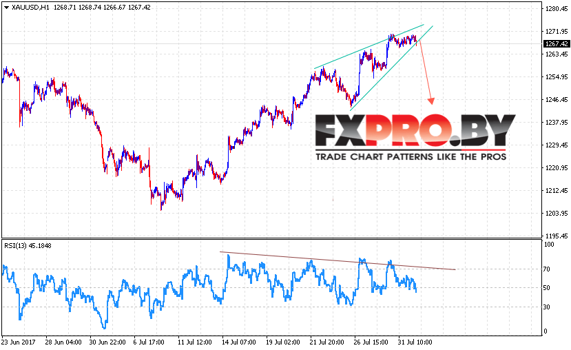This screenshot has width=571, height=350.
Task: Click the RSI scale value 100
Action: click(x=549, y=245)
